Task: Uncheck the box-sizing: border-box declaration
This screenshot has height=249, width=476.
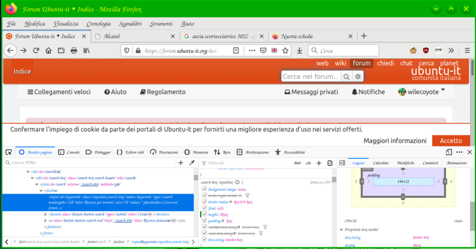Action: [204, 239]
